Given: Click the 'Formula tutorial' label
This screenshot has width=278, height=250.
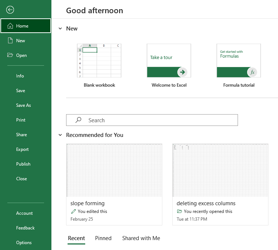Looking at the screenshot, I should point(239,85).
